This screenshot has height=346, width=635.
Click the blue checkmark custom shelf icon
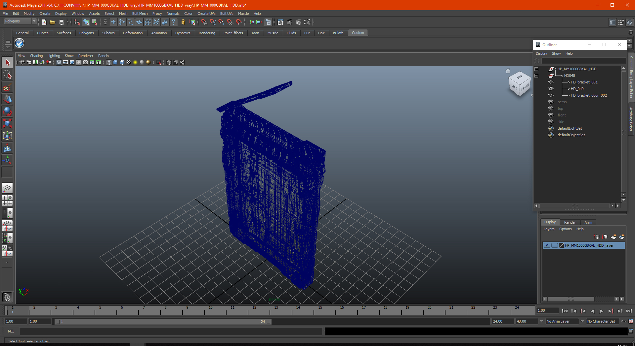pos(20,43)
